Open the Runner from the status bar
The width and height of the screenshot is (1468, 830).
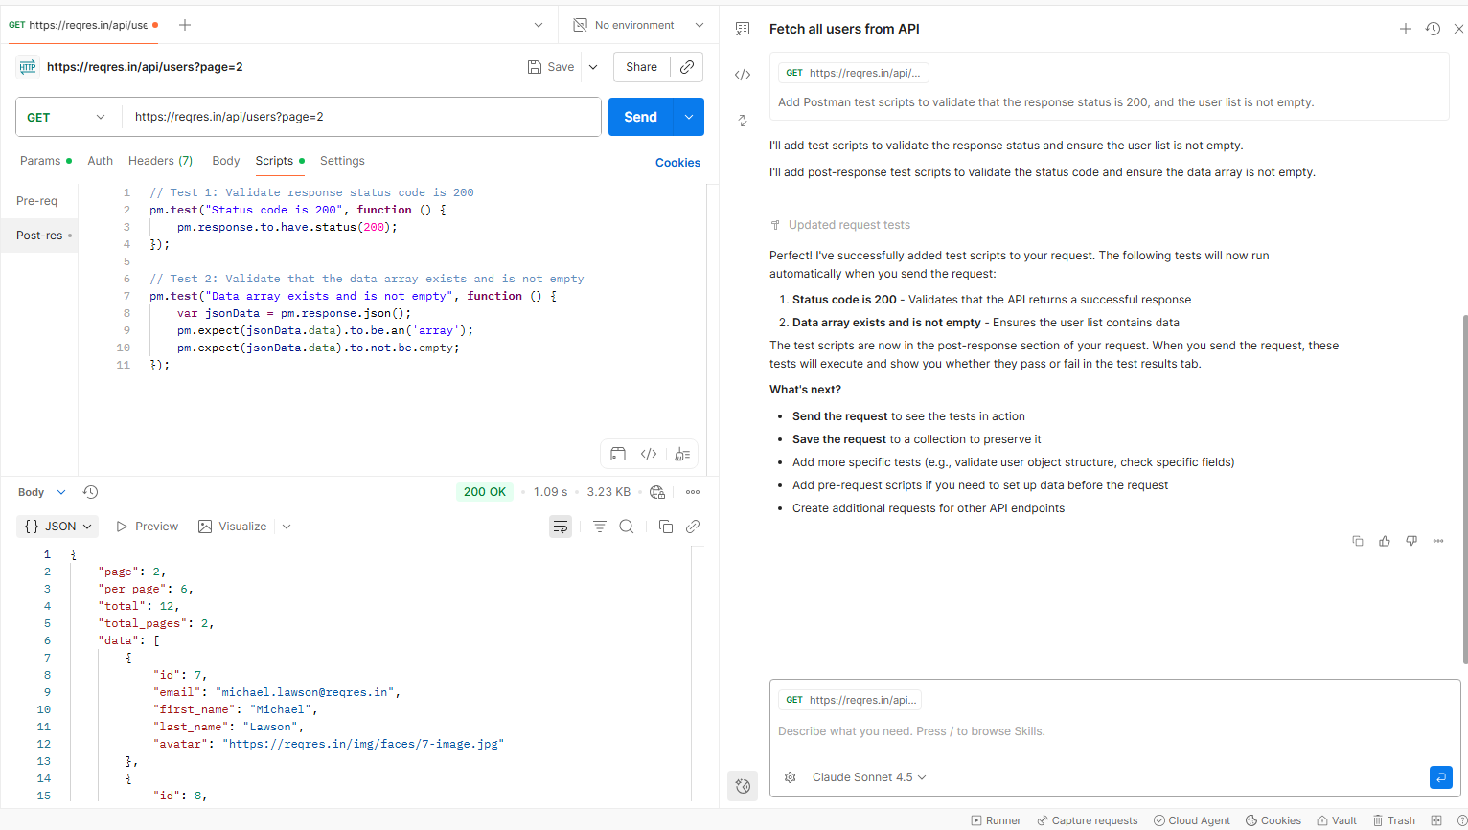click(x=997, y=820)
